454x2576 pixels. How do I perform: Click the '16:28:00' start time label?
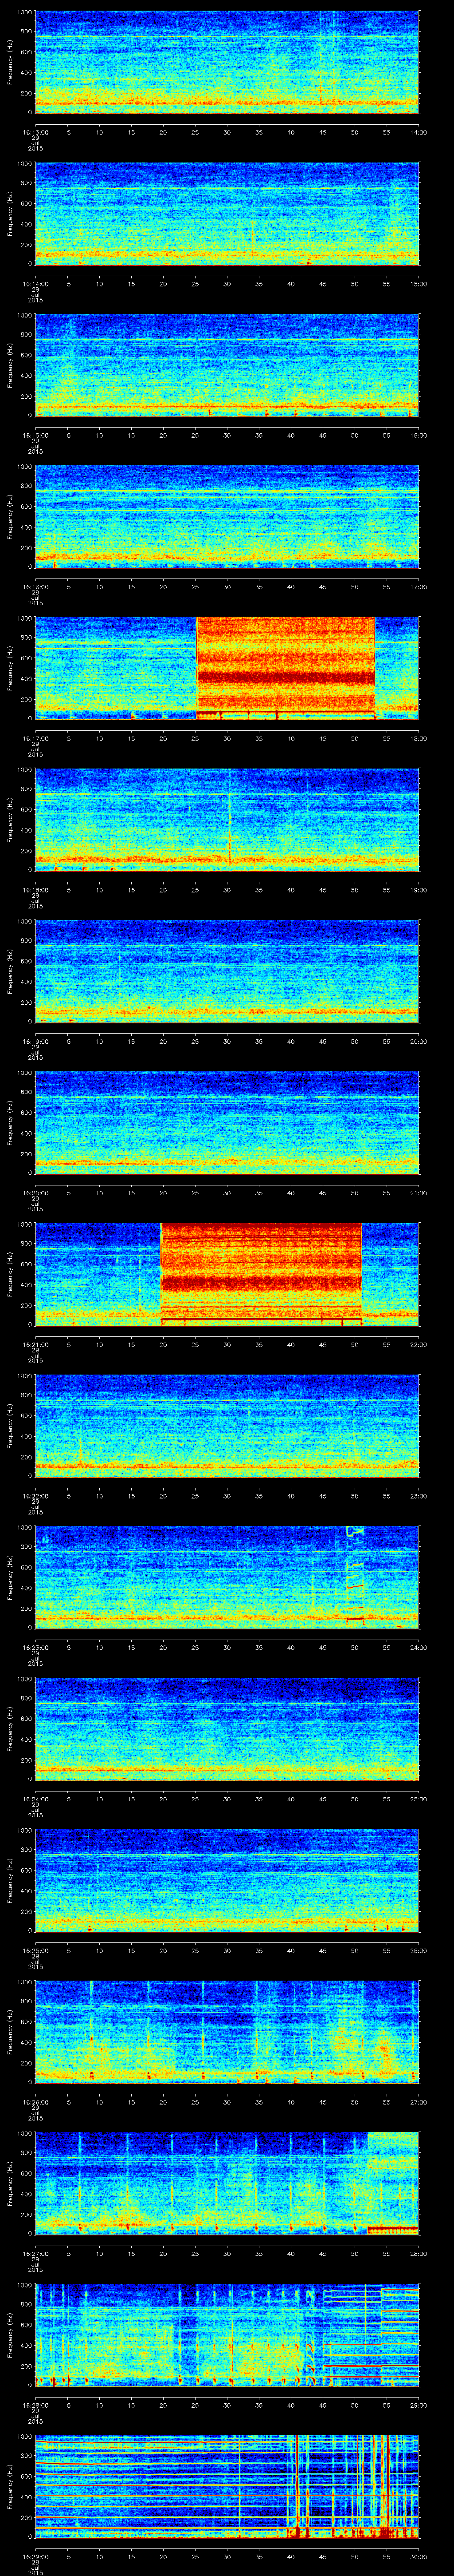click(35, 2404)
